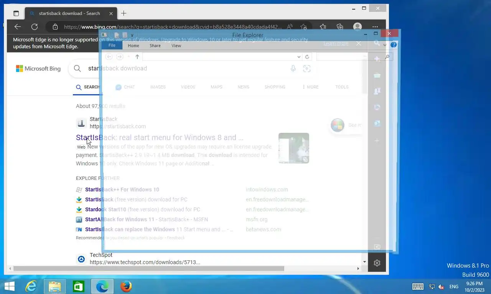Open File tab in File Explorer ribbon
Image resolution: width=491 pixels, height=294 pixels.
coord(112,46)
